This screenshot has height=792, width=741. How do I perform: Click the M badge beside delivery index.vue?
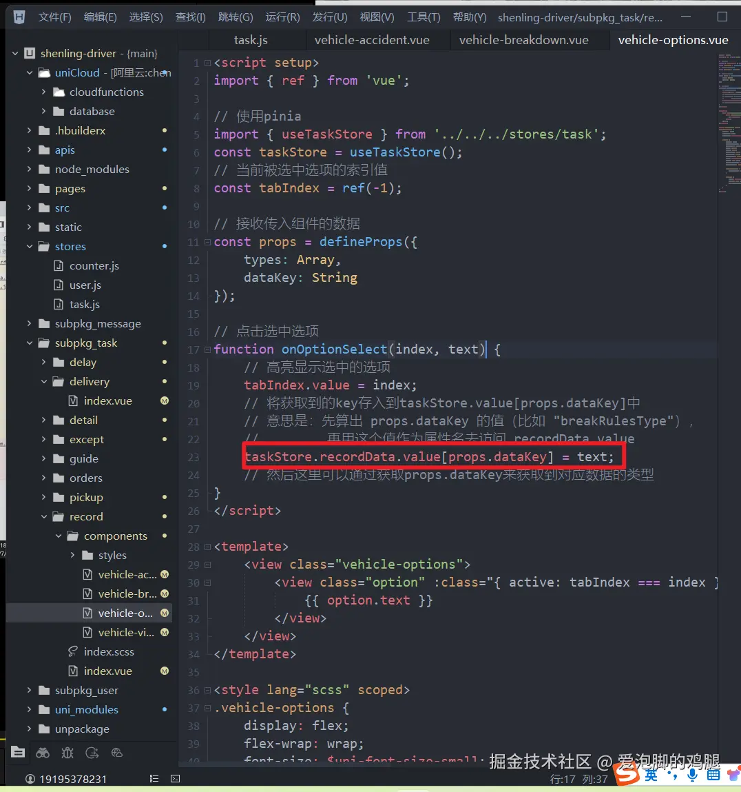coord(165,400)
